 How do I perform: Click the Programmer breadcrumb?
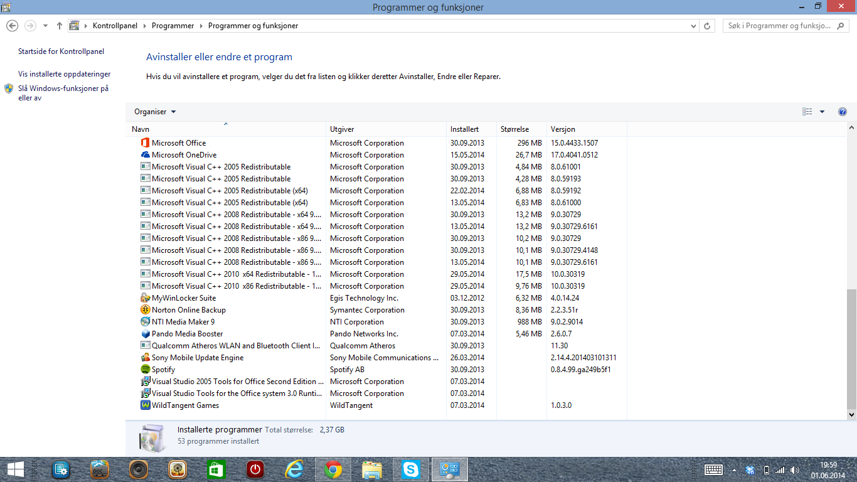173,26
